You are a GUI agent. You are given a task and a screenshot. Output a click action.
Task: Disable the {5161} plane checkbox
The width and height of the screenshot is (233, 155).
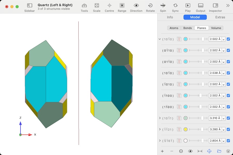tap(228, 141)
